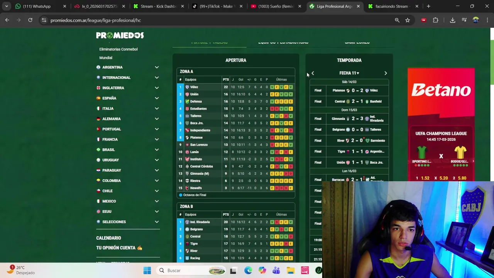Expand the Italia section
Image resolution: width=494 pixels, height=278 pixels.
pos(157,108)
